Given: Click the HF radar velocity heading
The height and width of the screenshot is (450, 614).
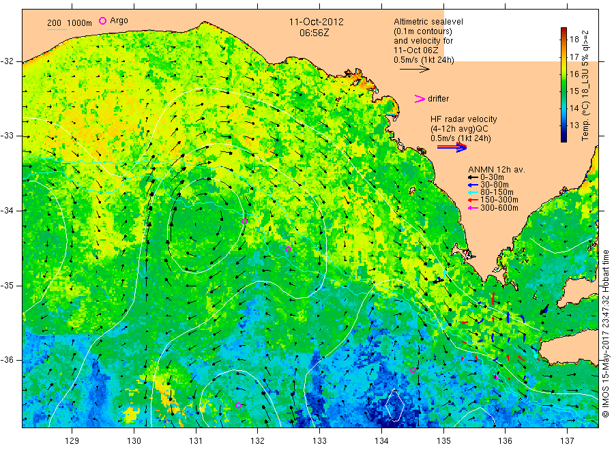Looking at the screenshot, I should pyautogui.click(x=464, y=119).
